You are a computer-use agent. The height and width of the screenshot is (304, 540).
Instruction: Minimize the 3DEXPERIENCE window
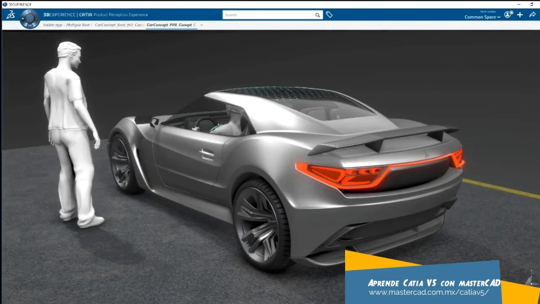[x=518, y=4]
